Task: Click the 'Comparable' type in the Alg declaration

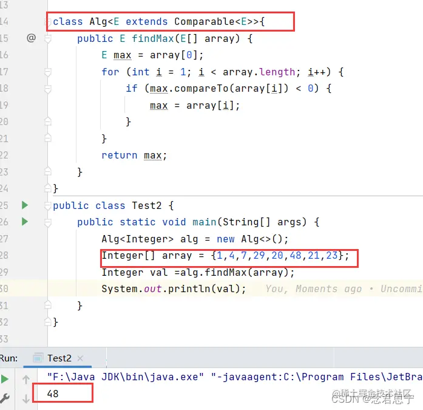Action: click(x=204, y=22)
